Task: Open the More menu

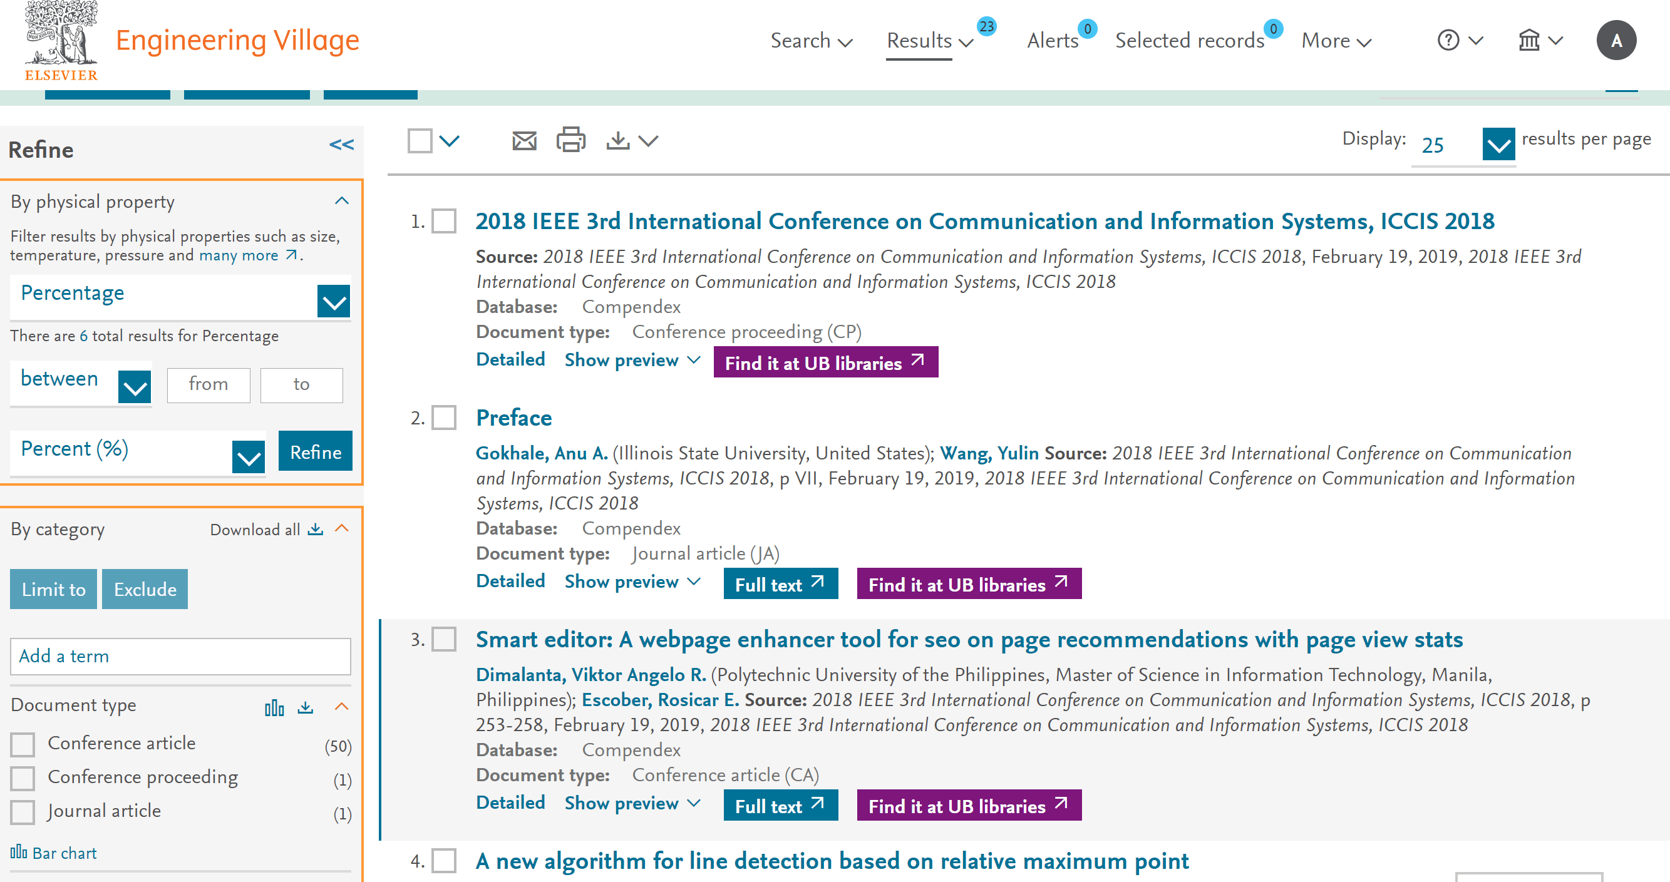Action: click(1336, 40)
